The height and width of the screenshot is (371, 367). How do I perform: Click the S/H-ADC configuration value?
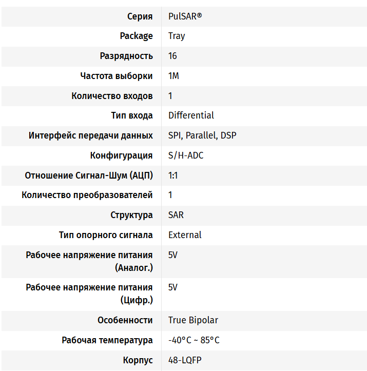coord(186,155)
